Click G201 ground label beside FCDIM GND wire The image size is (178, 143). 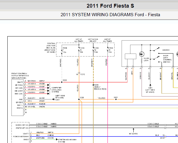coord(57,100)
